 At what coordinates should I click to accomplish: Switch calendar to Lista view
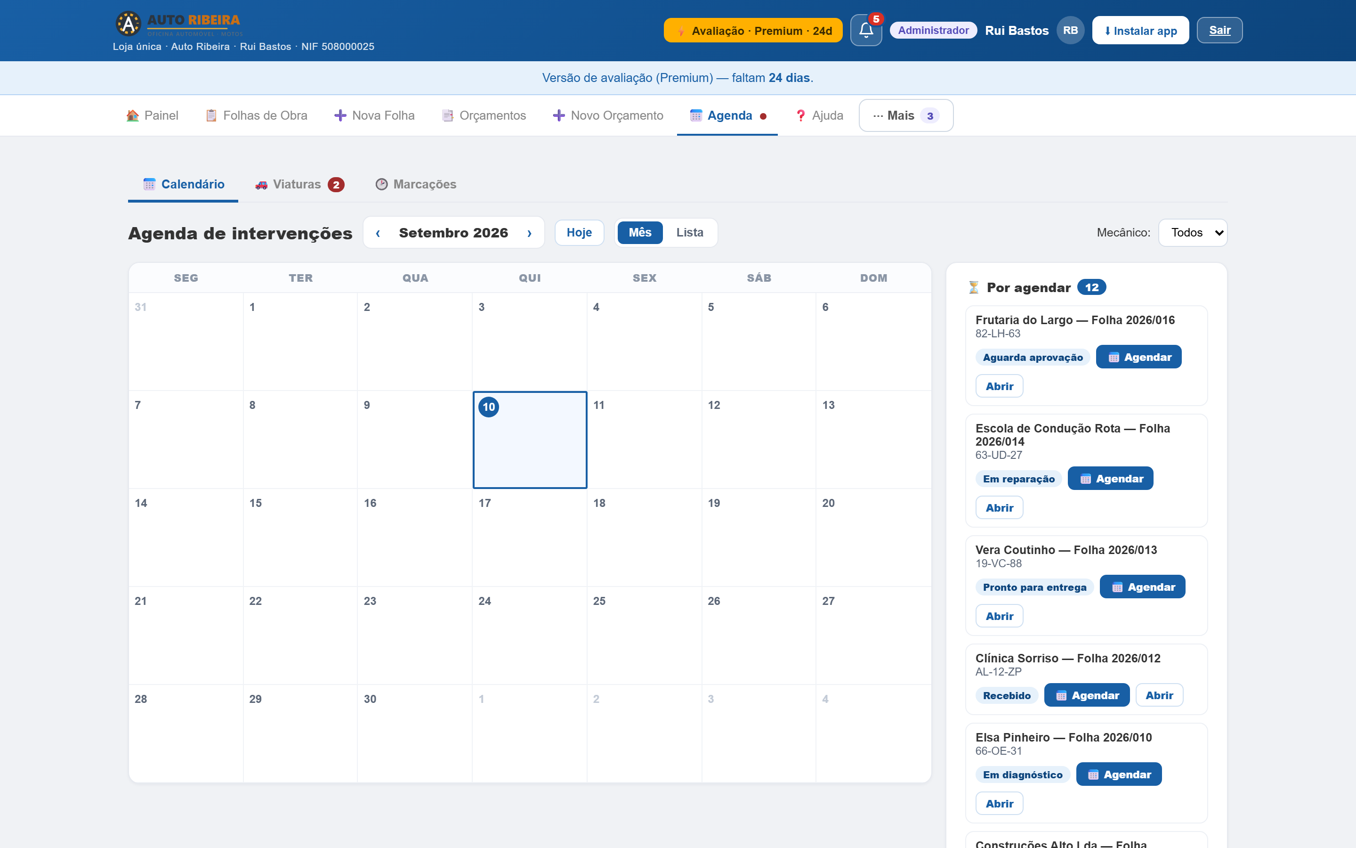[689, 233]
